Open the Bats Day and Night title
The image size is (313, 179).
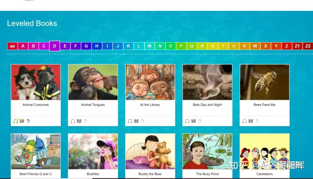[x=208, y=105]
